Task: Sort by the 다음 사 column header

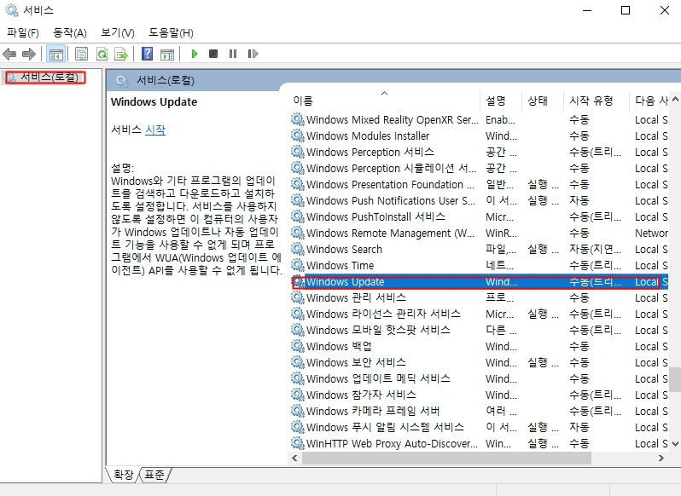Action: click(649, 101)
